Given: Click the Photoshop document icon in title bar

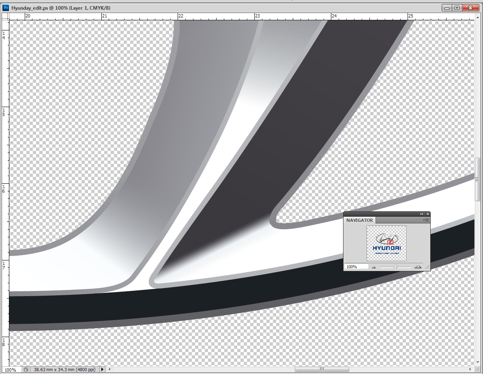Looking at the screenshot, I should 6,8.
